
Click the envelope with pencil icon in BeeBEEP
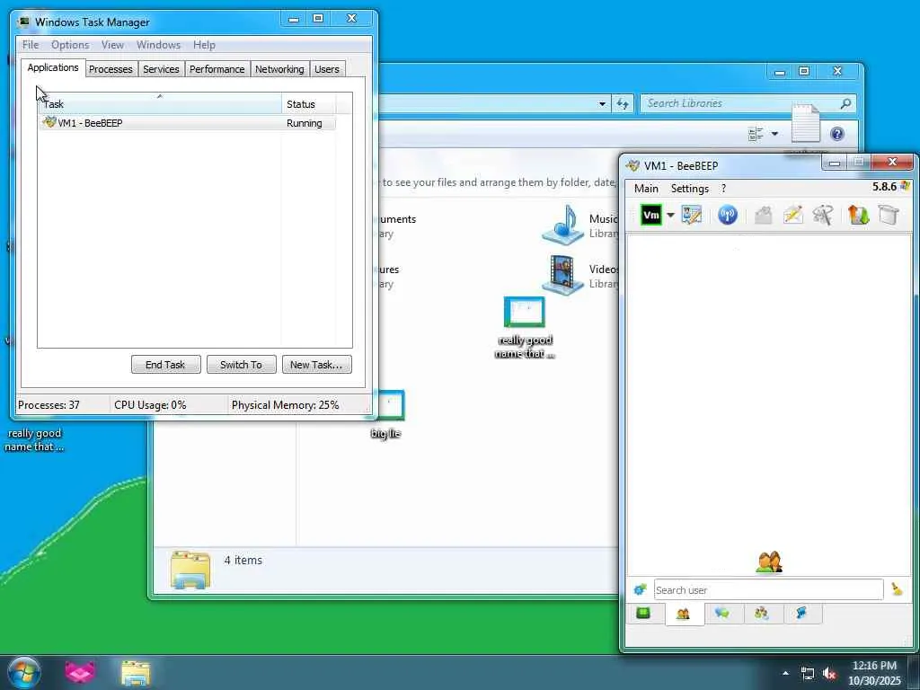(x=792, y=215)
